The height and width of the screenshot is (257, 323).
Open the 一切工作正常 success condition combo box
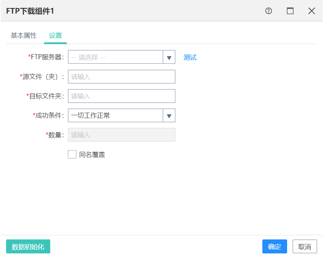[122, 116]
